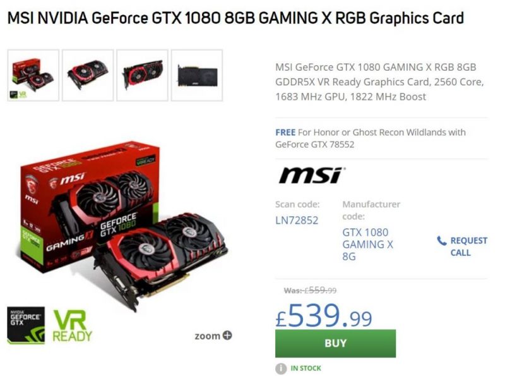Open scan code LN72852 link
Viewport: 505px width, 376px height.
297,221
